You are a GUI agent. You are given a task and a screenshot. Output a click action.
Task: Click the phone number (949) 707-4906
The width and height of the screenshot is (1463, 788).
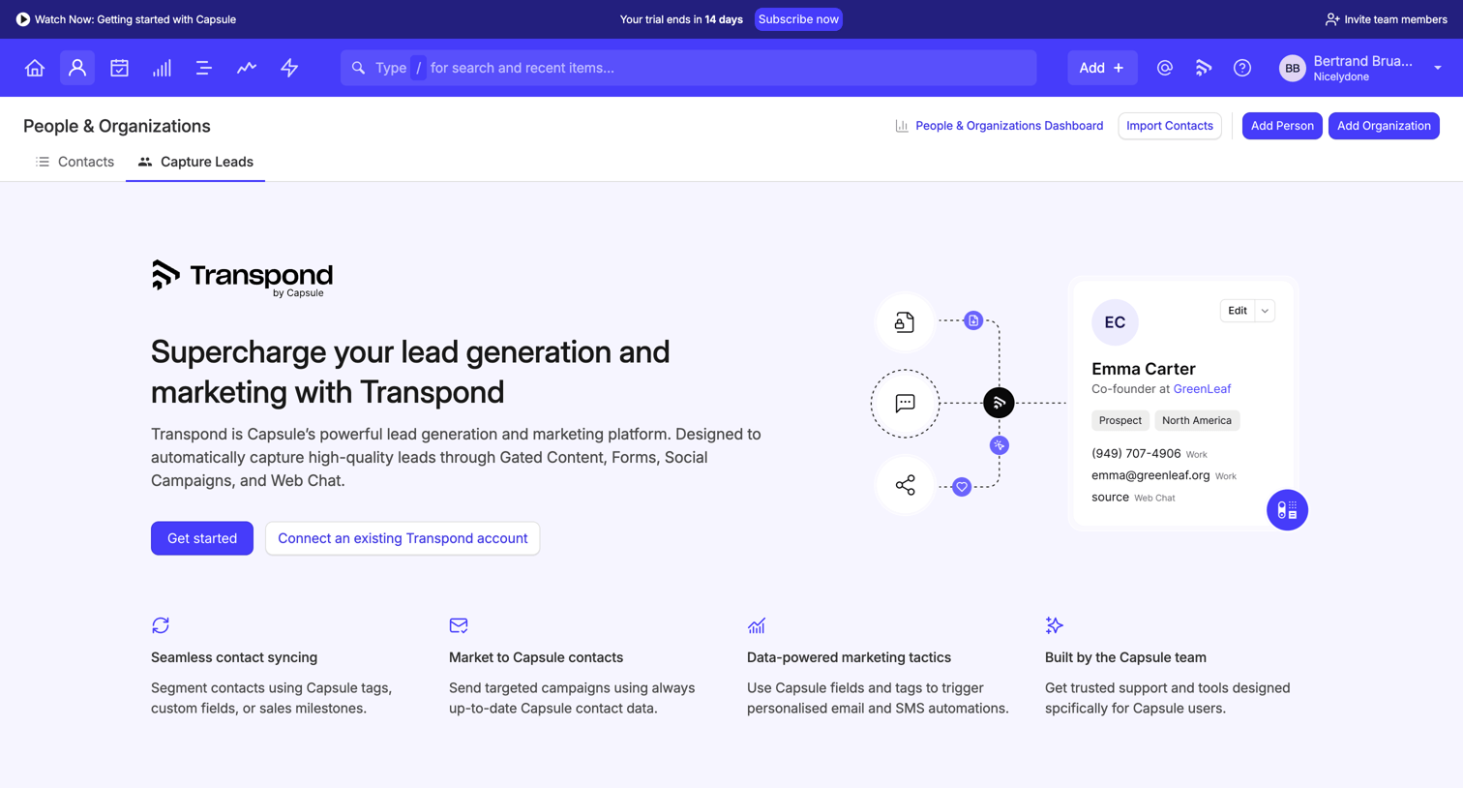click(x=1136, y=453)
